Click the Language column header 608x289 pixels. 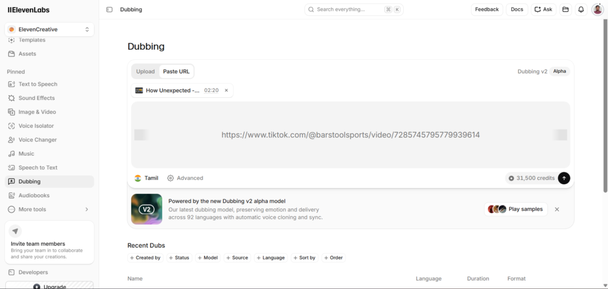429,278
